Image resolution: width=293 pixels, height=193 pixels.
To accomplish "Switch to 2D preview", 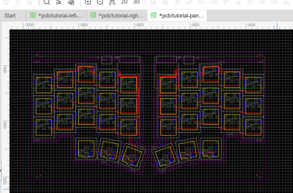I will pos(124,2).
